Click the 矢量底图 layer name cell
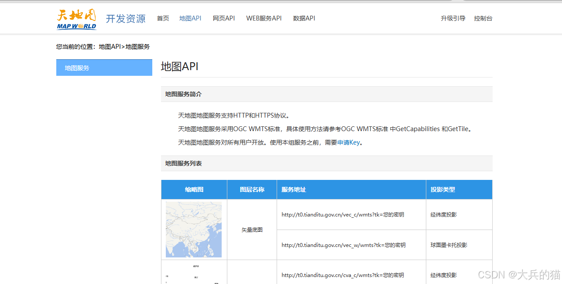Viewport: 562px width, 284px height. (252, 230)
